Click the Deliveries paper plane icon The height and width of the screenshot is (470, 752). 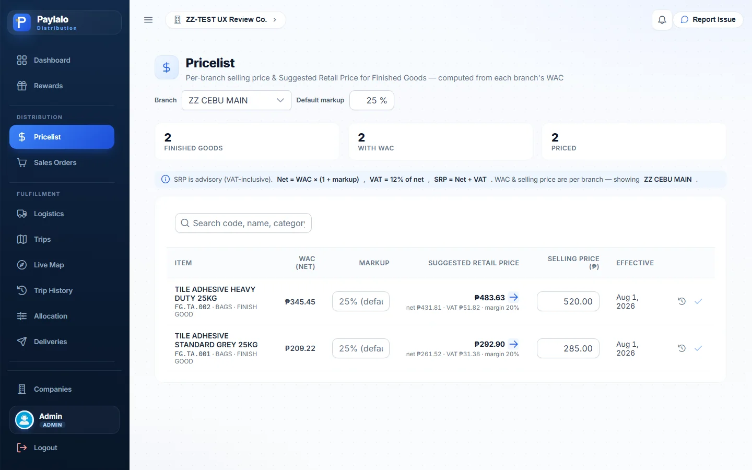point(22,342)
